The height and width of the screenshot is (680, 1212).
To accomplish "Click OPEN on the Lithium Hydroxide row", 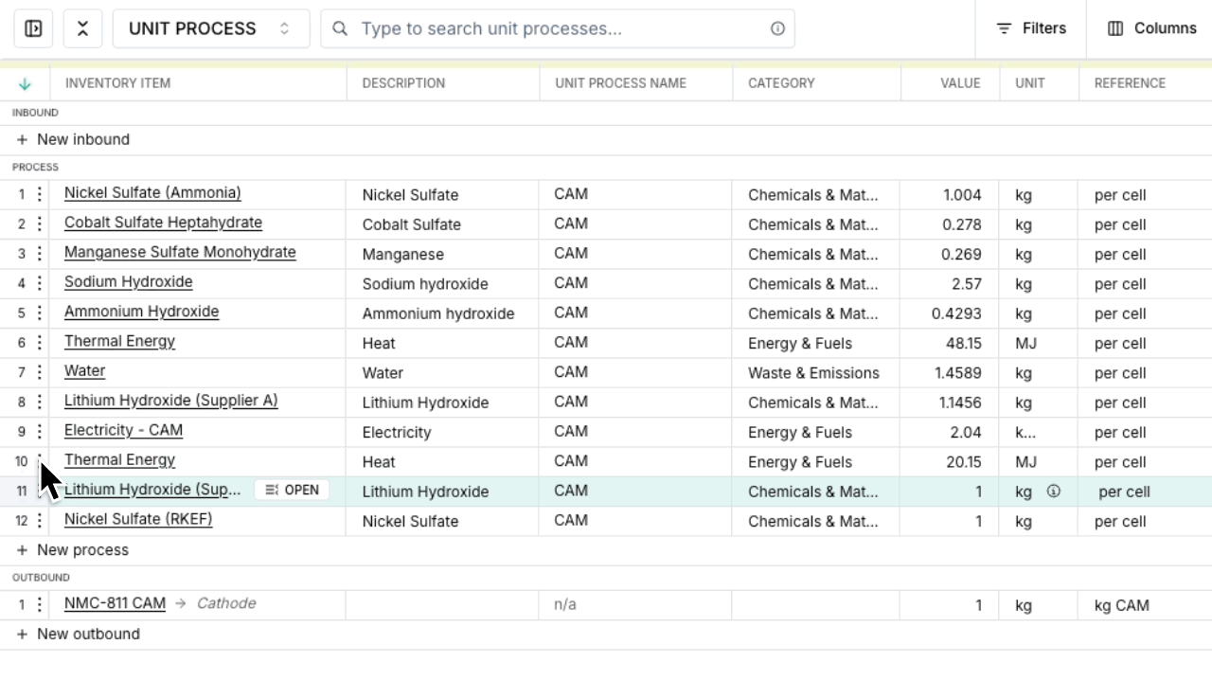I will point(292,490).
